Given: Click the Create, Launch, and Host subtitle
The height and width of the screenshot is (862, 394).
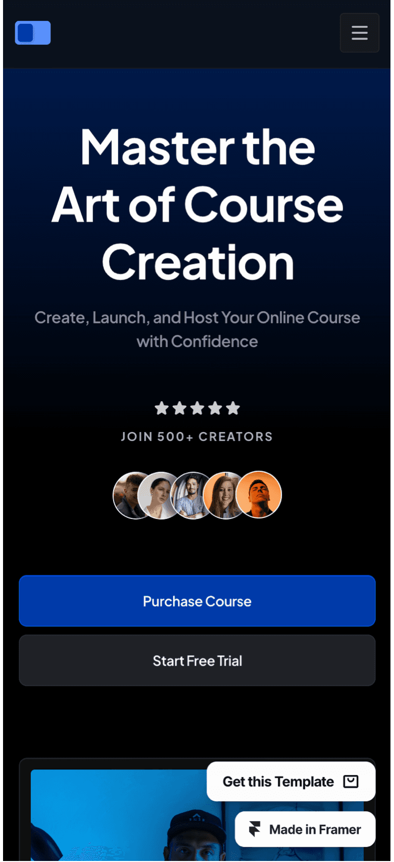Looking at the screenshot, I should [x=197, y=329].
